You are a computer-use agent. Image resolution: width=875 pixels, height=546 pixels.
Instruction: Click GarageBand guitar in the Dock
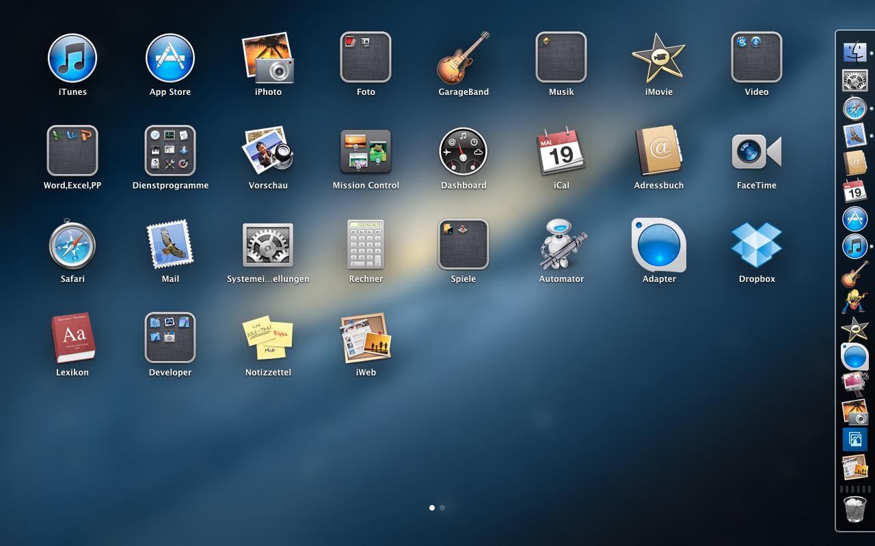(x=854, y=274)
